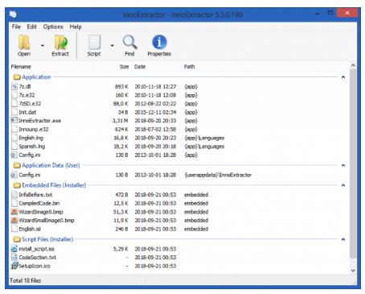The height and width of the screenshot is (294, 365).
Task: Select the Embedded Files (Installer) group header
Action: click(x=54, y=185)
